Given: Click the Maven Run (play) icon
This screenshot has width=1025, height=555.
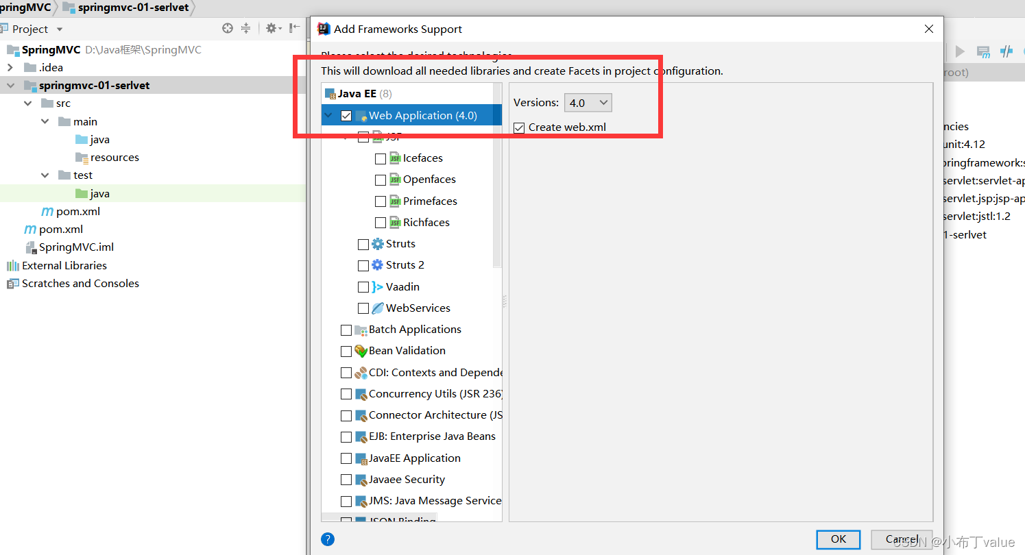Looking at the screenshot, I should [960, 51].
